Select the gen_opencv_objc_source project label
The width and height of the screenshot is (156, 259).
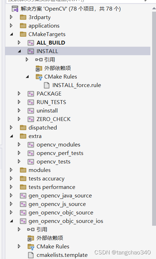click(61, 213)
